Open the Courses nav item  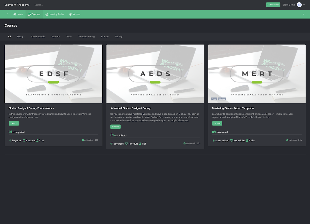[x=34, y=14]
